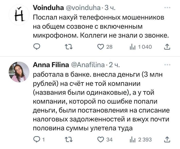Click the Voinduha display name
Image resolution: width=180 pixels, height=149 pixels.
point(48,8)
